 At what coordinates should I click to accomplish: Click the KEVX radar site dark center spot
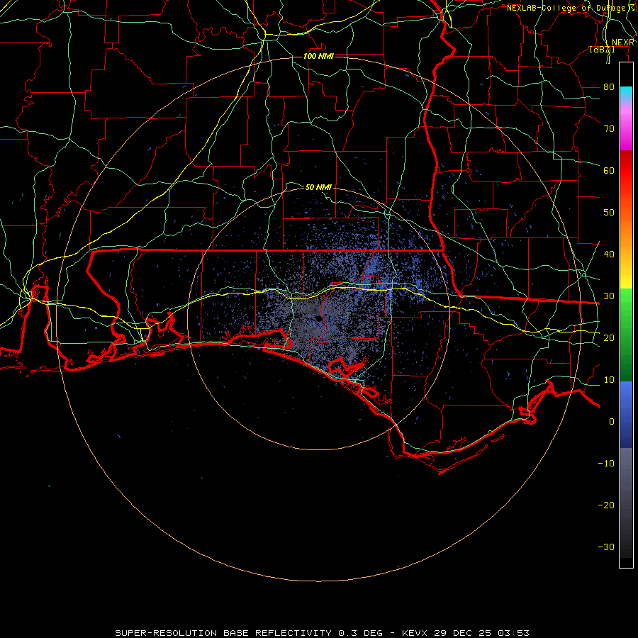(x=318, y=318)
